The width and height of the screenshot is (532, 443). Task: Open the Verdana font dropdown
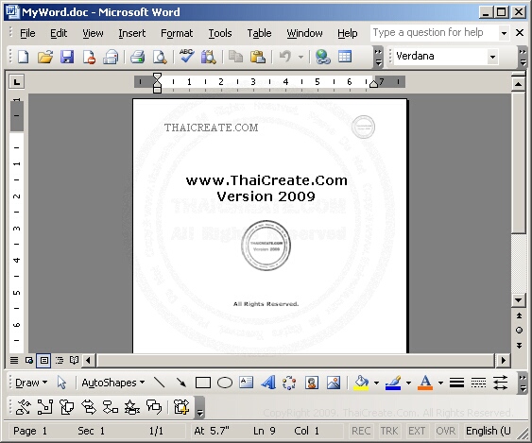click(x=492, y=57)
